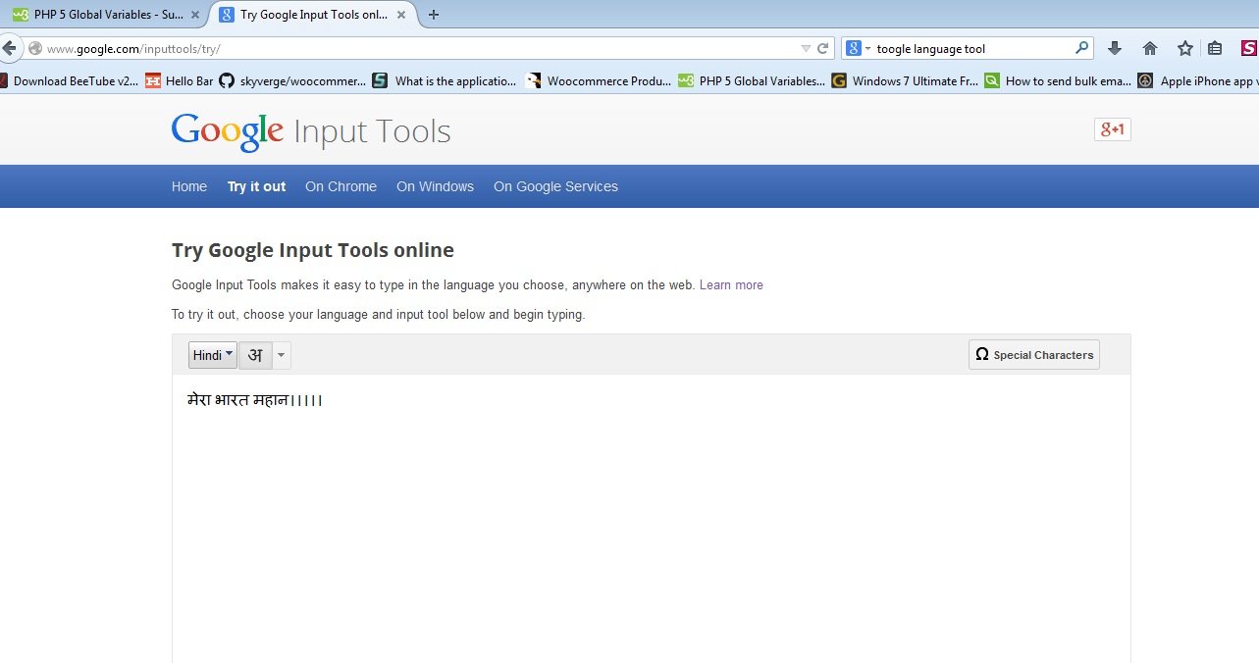Click the Google Input Tools logo
Screen dimensions: 1259x663
click(x=311, y=132)
